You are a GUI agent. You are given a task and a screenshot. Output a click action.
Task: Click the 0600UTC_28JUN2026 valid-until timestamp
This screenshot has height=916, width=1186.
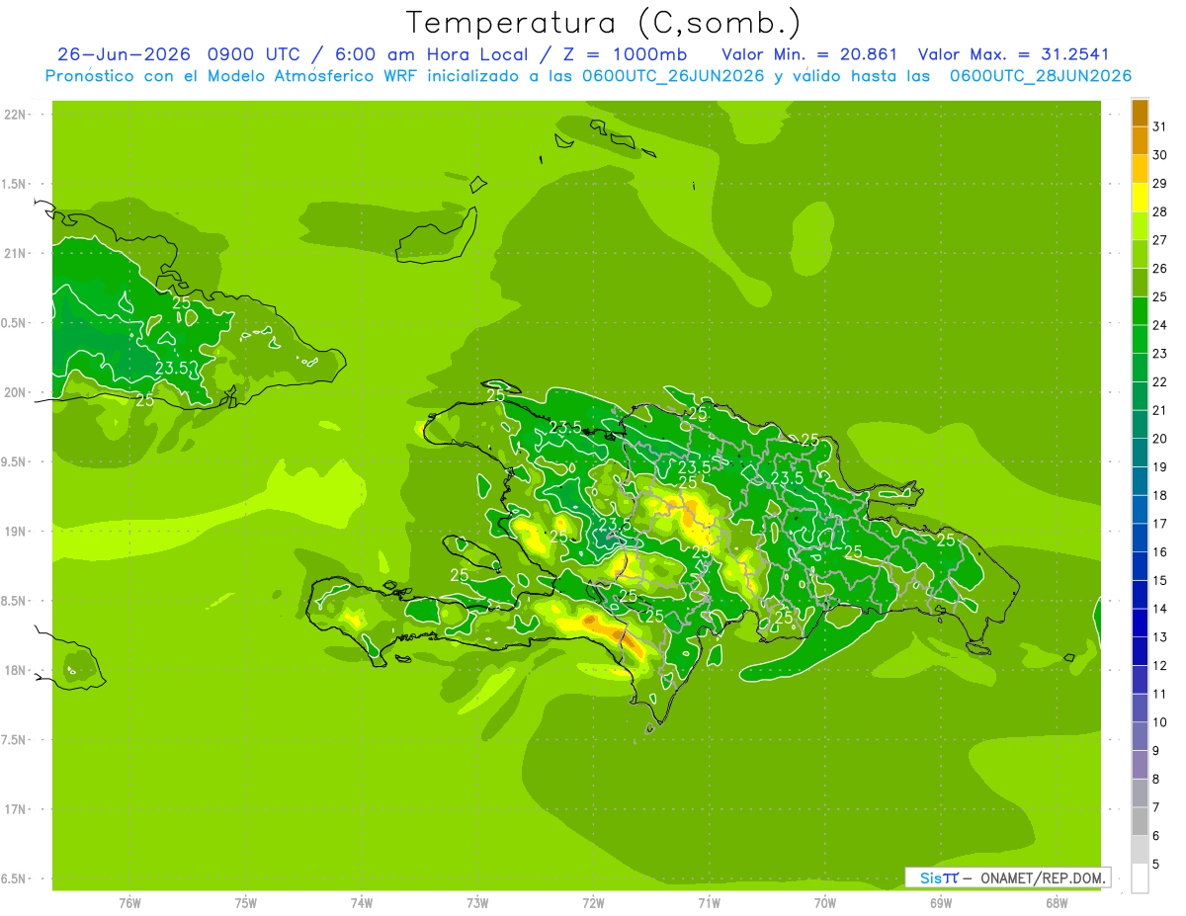pos(1041,75)
